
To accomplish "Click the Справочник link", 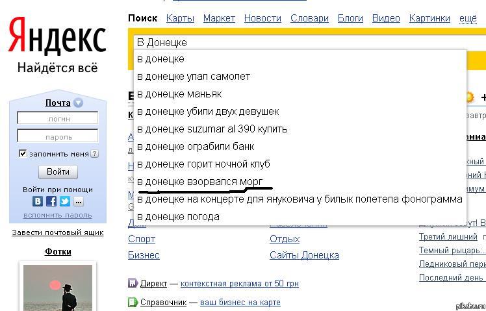I will tap(163, 302).
